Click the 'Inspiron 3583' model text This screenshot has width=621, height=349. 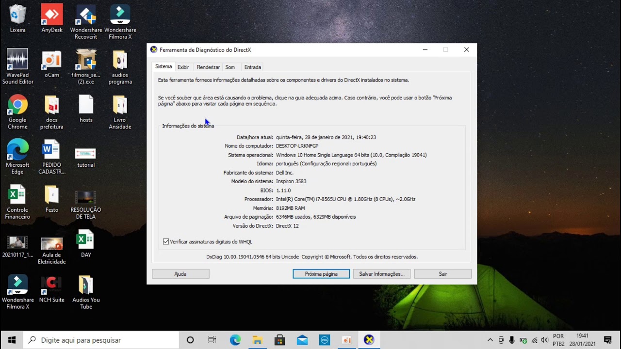pos(291,181)
